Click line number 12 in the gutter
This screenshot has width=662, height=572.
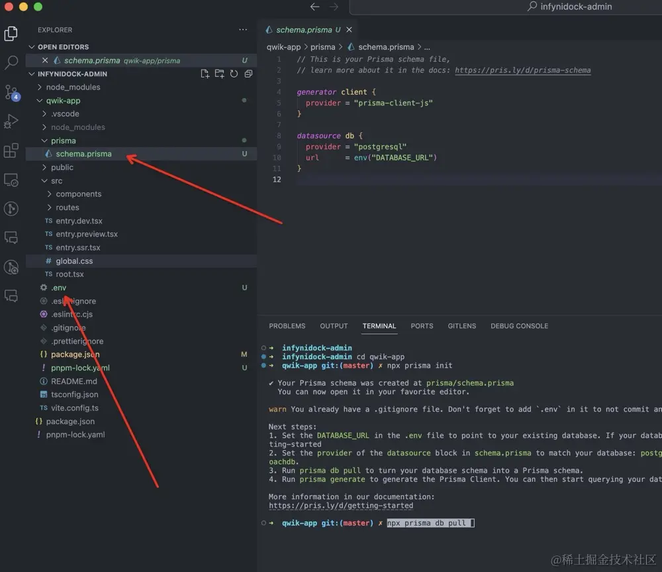pos(277,180)
